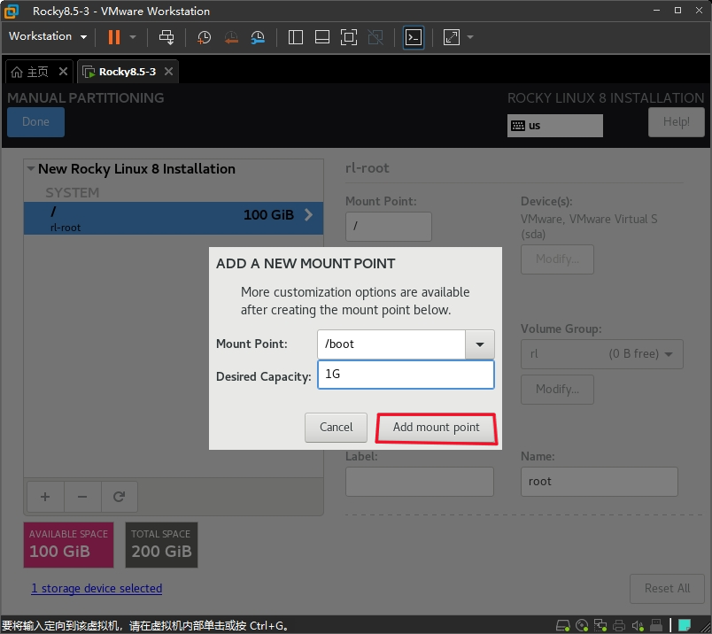Click the Available Space 100 GiB box
Screen dimensions: 712x634
(x=68, y=545)
